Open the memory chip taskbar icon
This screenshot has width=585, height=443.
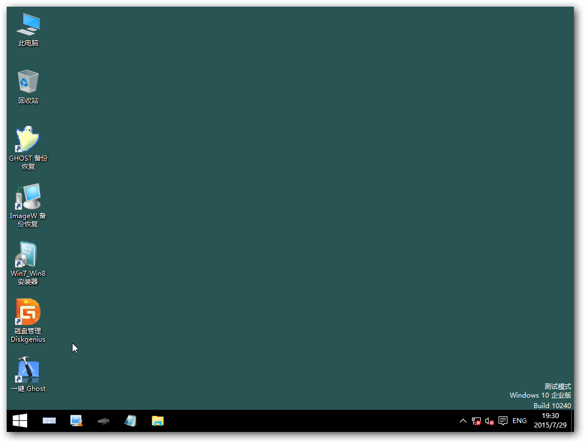click(104, 421)
